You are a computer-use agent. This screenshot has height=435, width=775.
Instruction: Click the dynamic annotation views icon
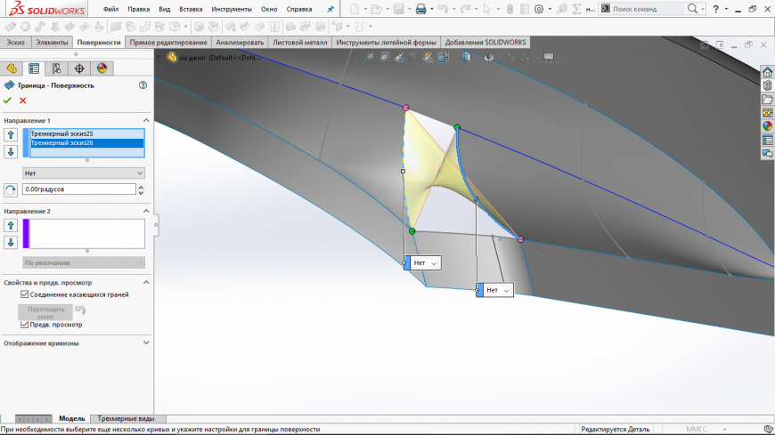tap(428, 58)
